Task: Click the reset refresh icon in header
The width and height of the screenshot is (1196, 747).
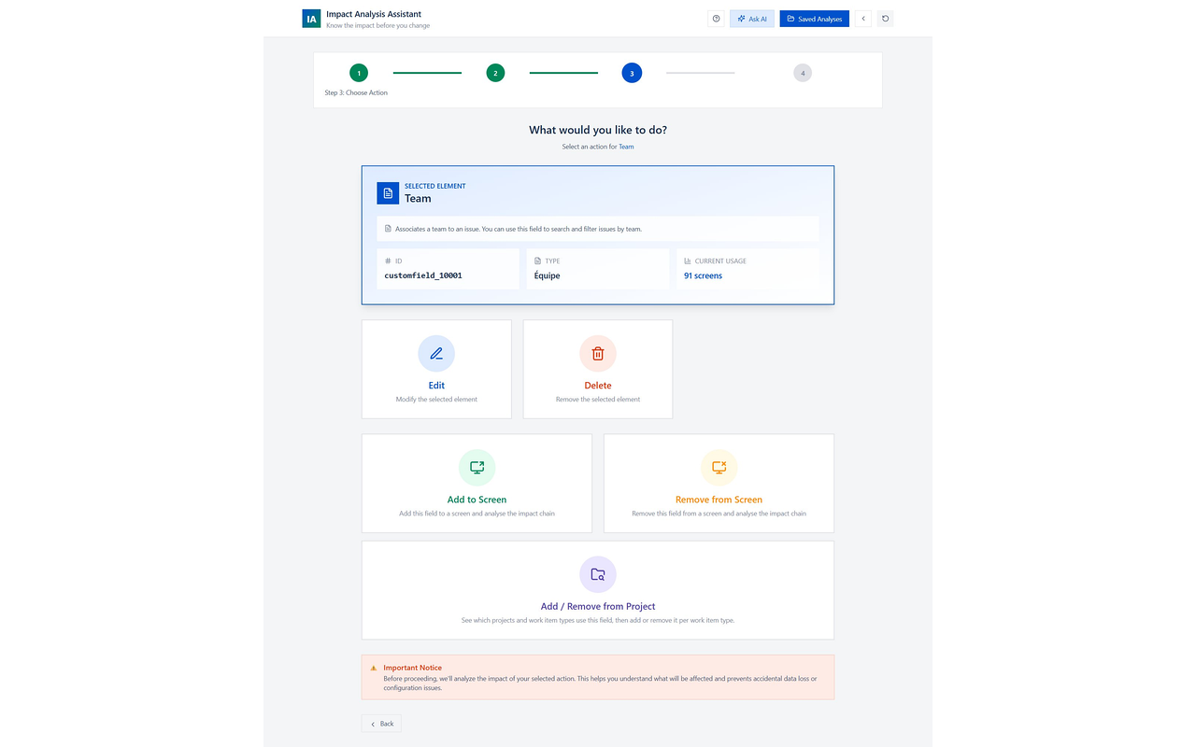Action: [x=886, y=19]
